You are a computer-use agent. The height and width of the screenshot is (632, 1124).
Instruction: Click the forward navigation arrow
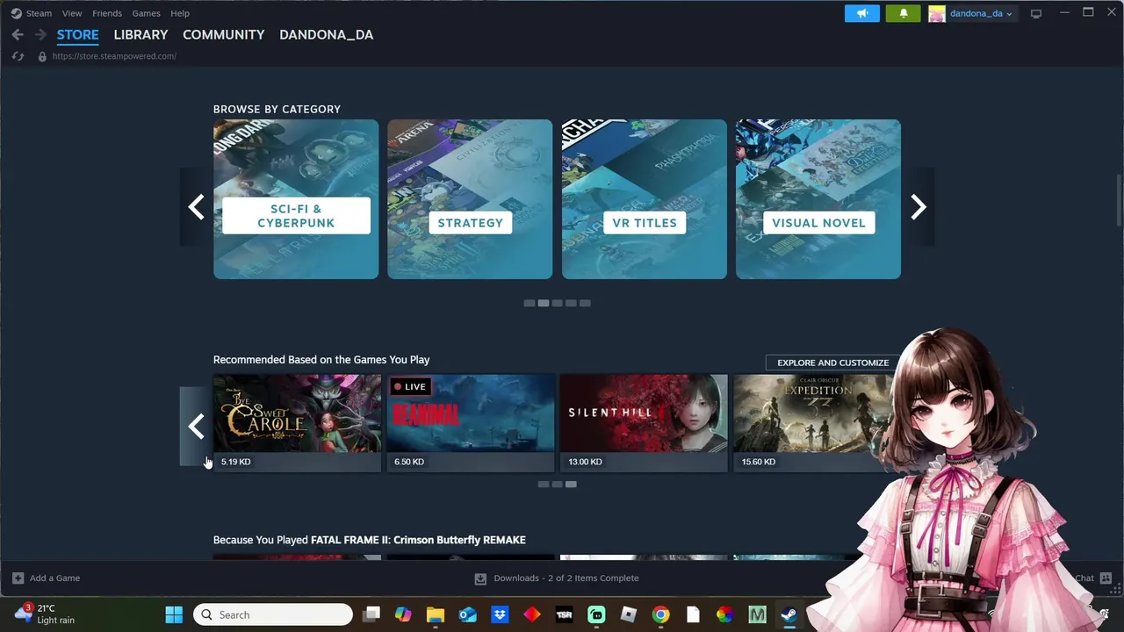(x=40, y=35)
